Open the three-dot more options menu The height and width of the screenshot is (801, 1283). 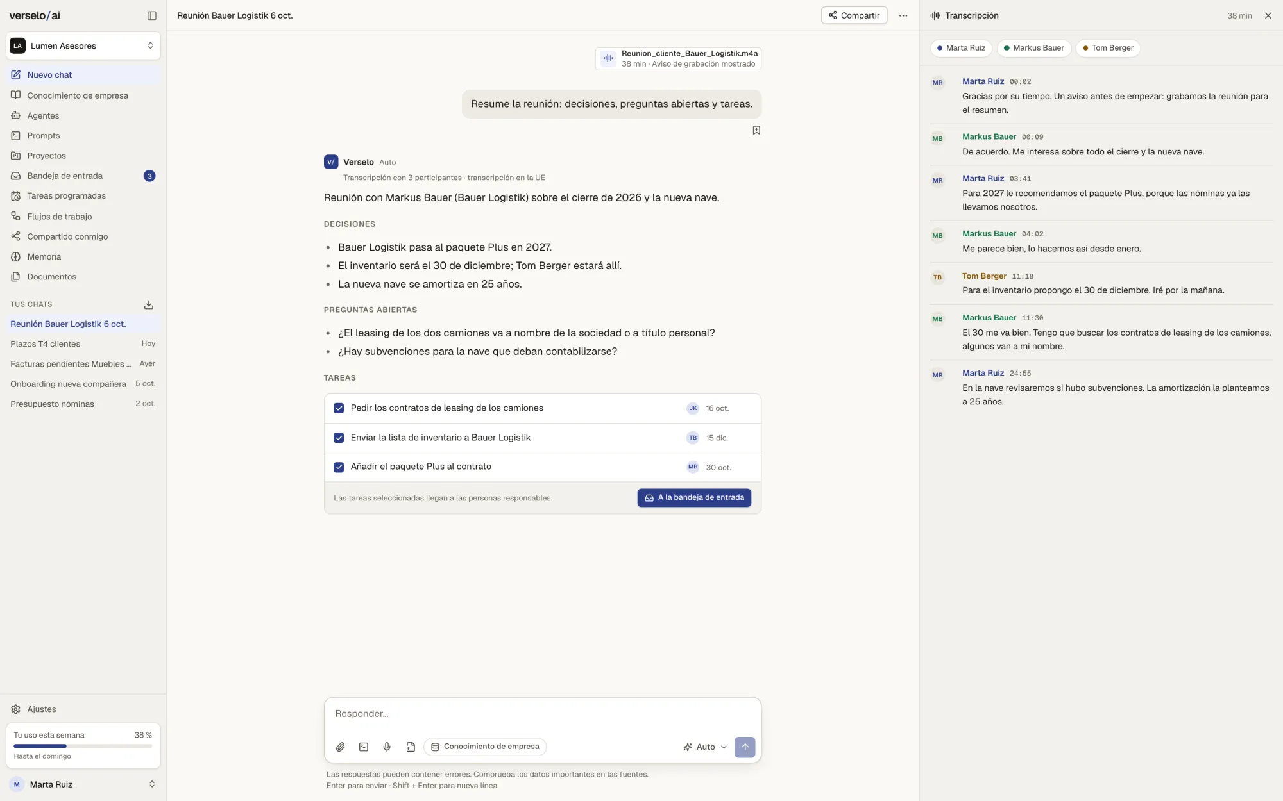pyautogui.click(x=903, y=15)
